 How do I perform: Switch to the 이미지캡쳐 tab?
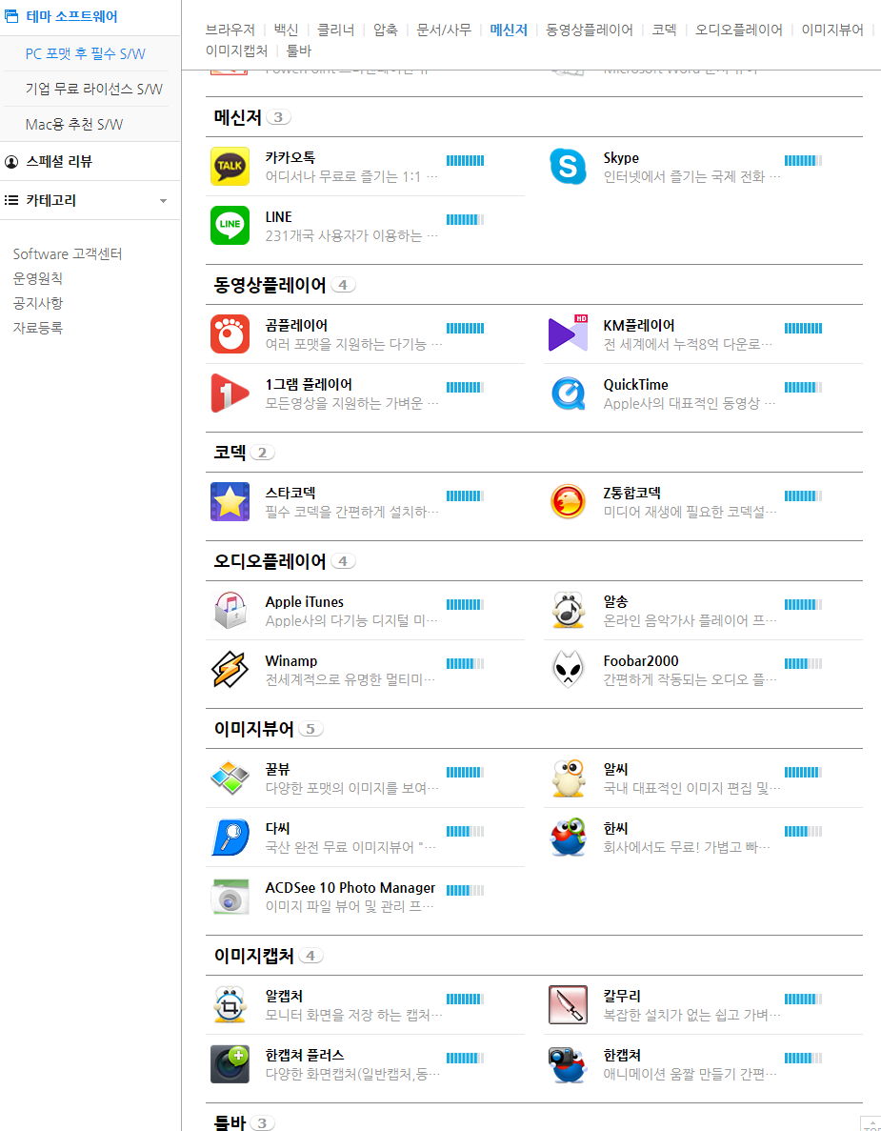[237, 50]
